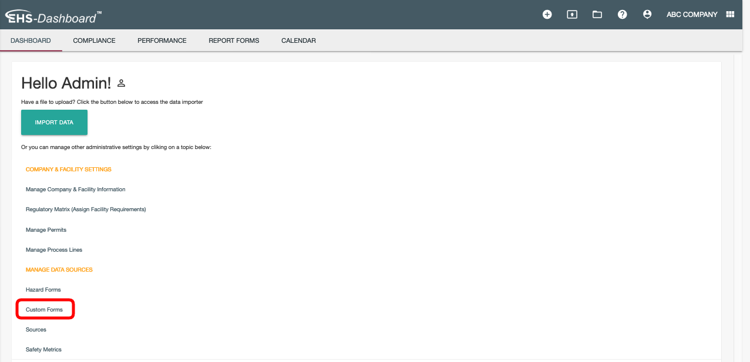Select the Dashboard tab

31,40
